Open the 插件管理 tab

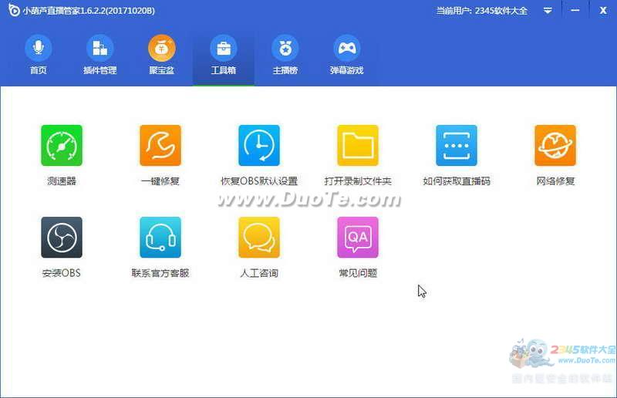pos(99,56)
